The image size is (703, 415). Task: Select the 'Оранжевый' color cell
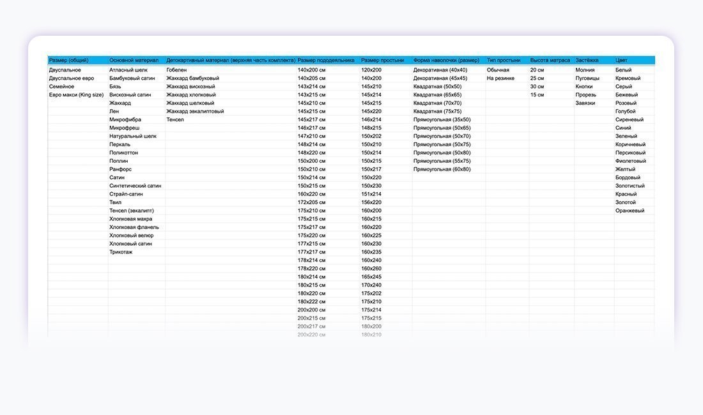coord(630,211)
